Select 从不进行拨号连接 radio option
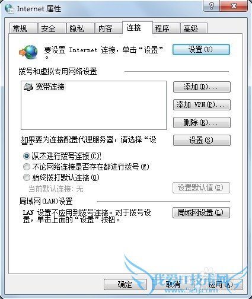 pos(27,156)
